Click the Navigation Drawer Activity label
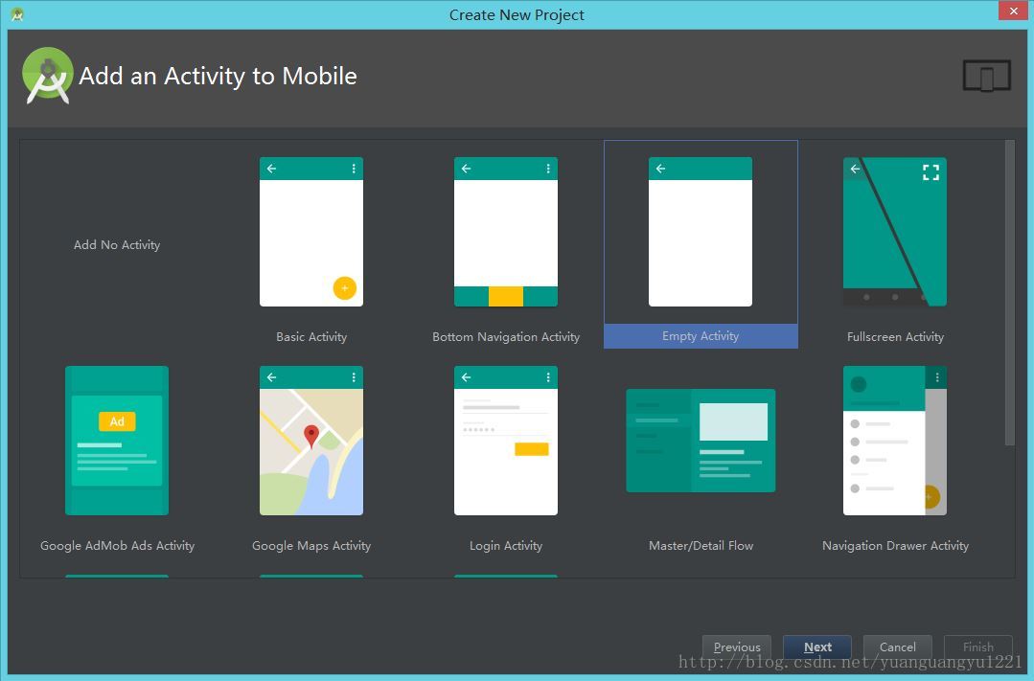The width and height of the screenshot is (1034, 681). (895, 546)
